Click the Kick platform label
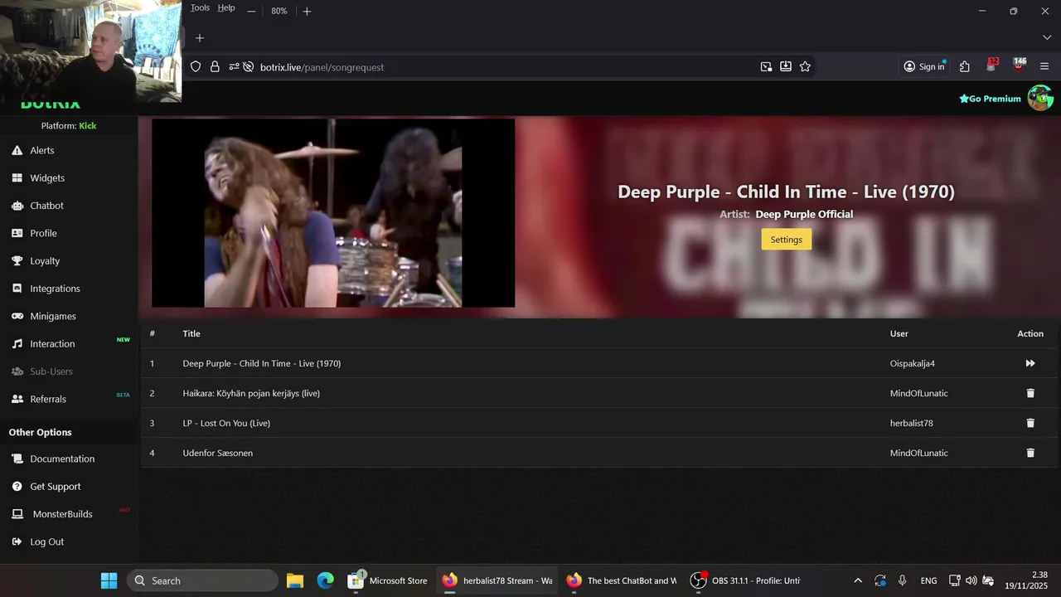This screenshot has height=597, width=1061. pyautogui.click(x=88, y=126)
